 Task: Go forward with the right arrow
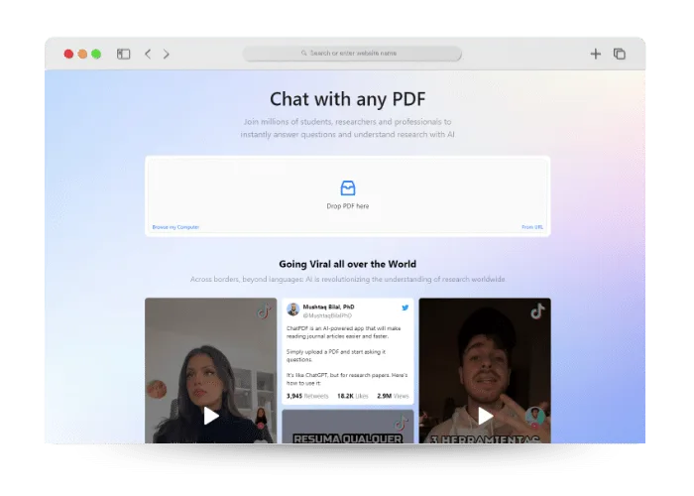167,54
